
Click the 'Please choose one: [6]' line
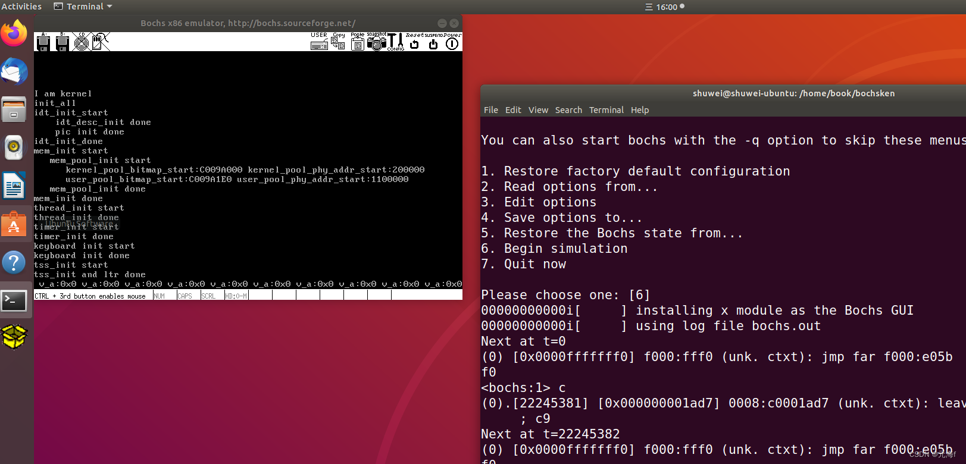tap(565, 295)
